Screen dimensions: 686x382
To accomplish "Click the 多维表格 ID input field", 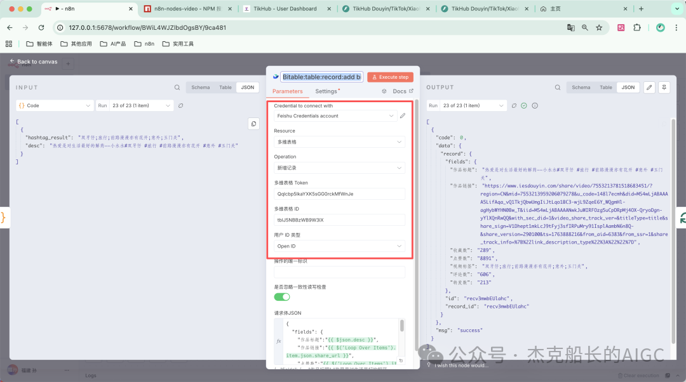I will pyautogui.click(x=339, y=220).
